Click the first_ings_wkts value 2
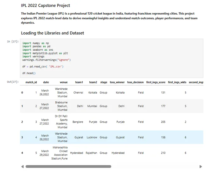Screen dimensions: 206x173 (x=185, y=122)
